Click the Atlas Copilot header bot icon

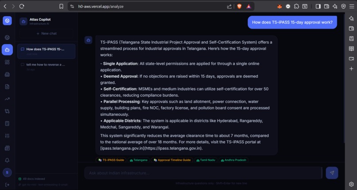point(23,22)
